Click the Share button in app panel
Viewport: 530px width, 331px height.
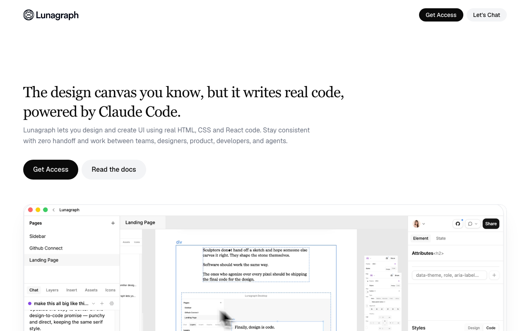click(x=491, y=224)
